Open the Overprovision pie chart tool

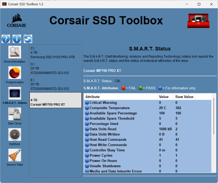pyautogui.click(x=15, y=73)
